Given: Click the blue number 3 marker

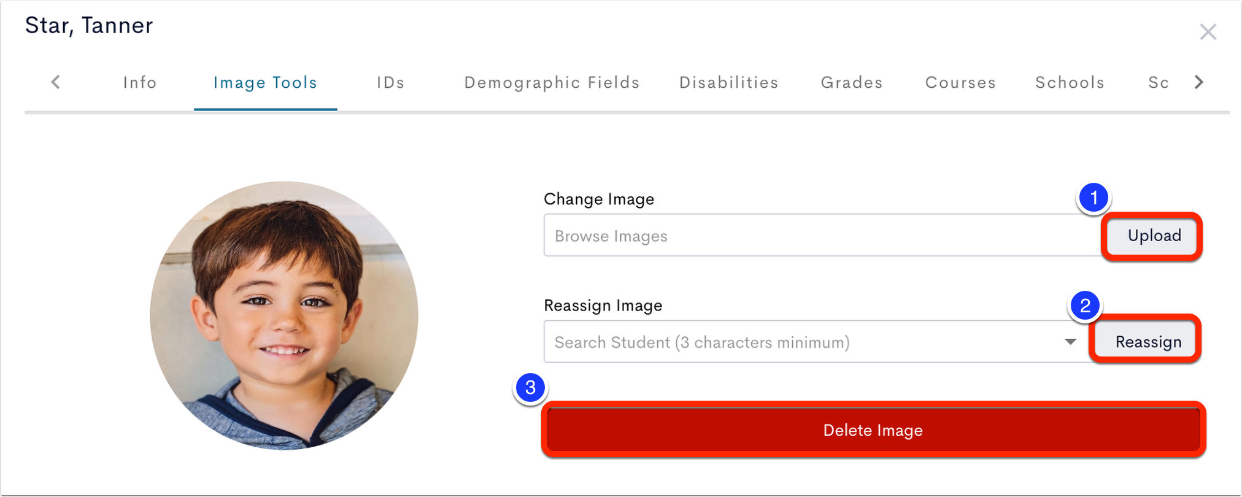Looking at the screenshot, I should coord(531,388).
